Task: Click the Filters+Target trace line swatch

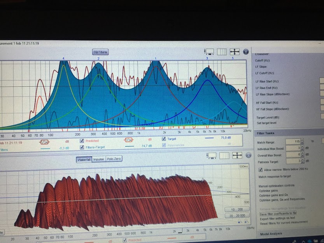Action: pyautogui.click(x=130, y=146)
